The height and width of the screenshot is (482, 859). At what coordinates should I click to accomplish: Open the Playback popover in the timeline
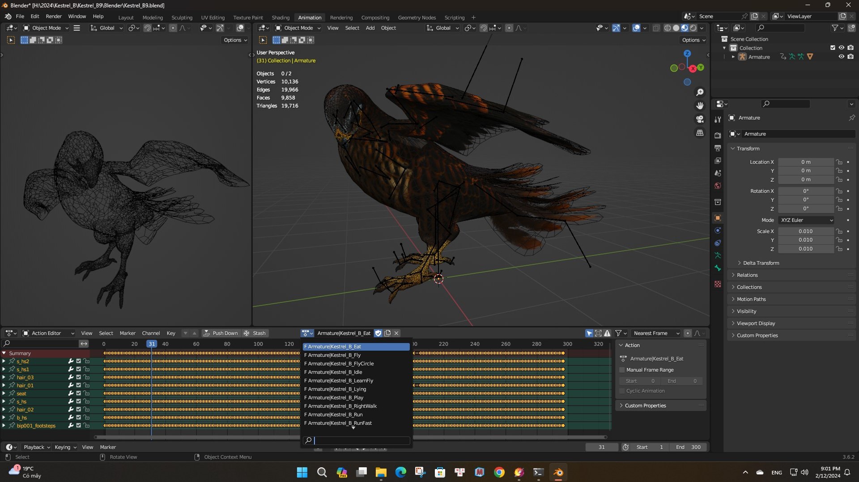37,447
